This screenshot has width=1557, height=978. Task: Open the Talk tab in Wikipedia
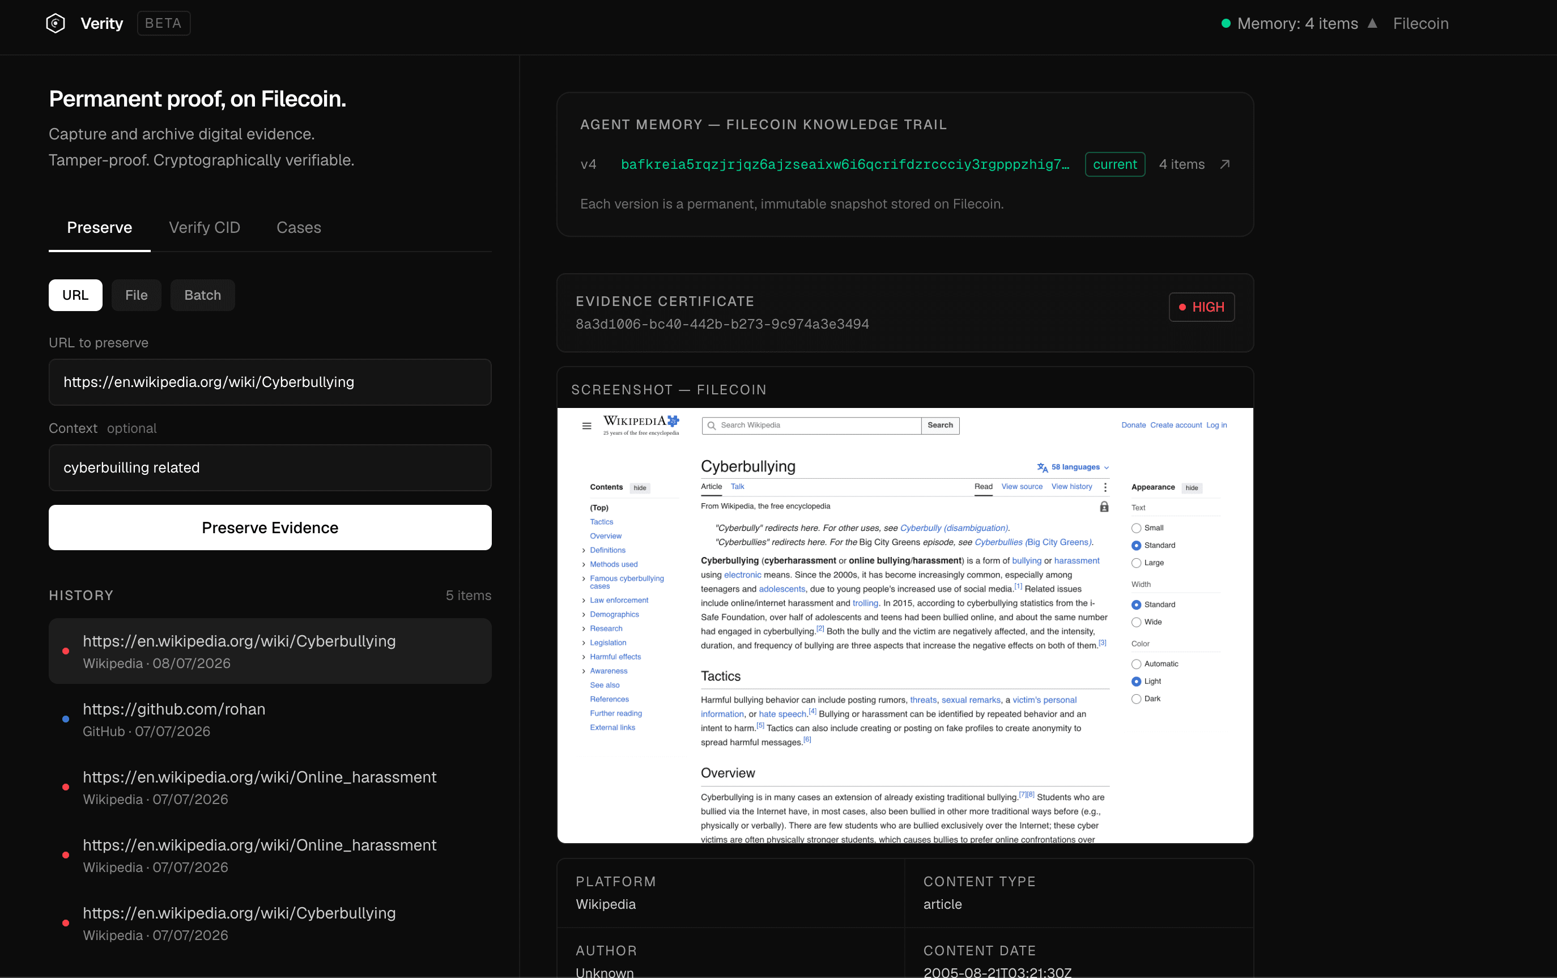737,487
